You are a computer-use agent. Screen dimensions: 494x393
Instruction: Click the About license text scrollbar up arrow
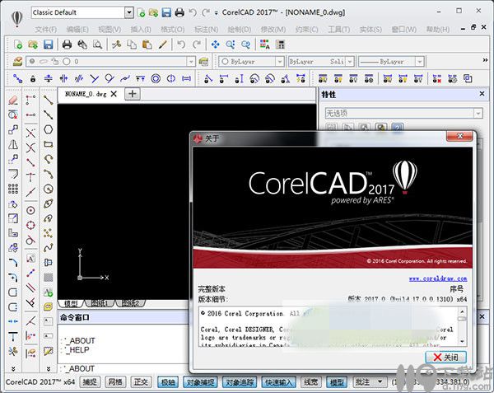point(462,311)
